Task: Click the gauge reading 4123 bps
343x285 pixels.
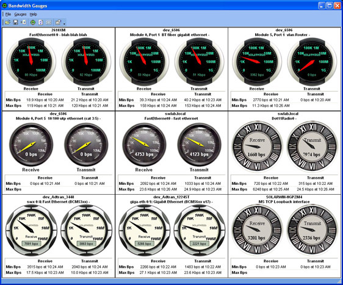Action: 199,145
